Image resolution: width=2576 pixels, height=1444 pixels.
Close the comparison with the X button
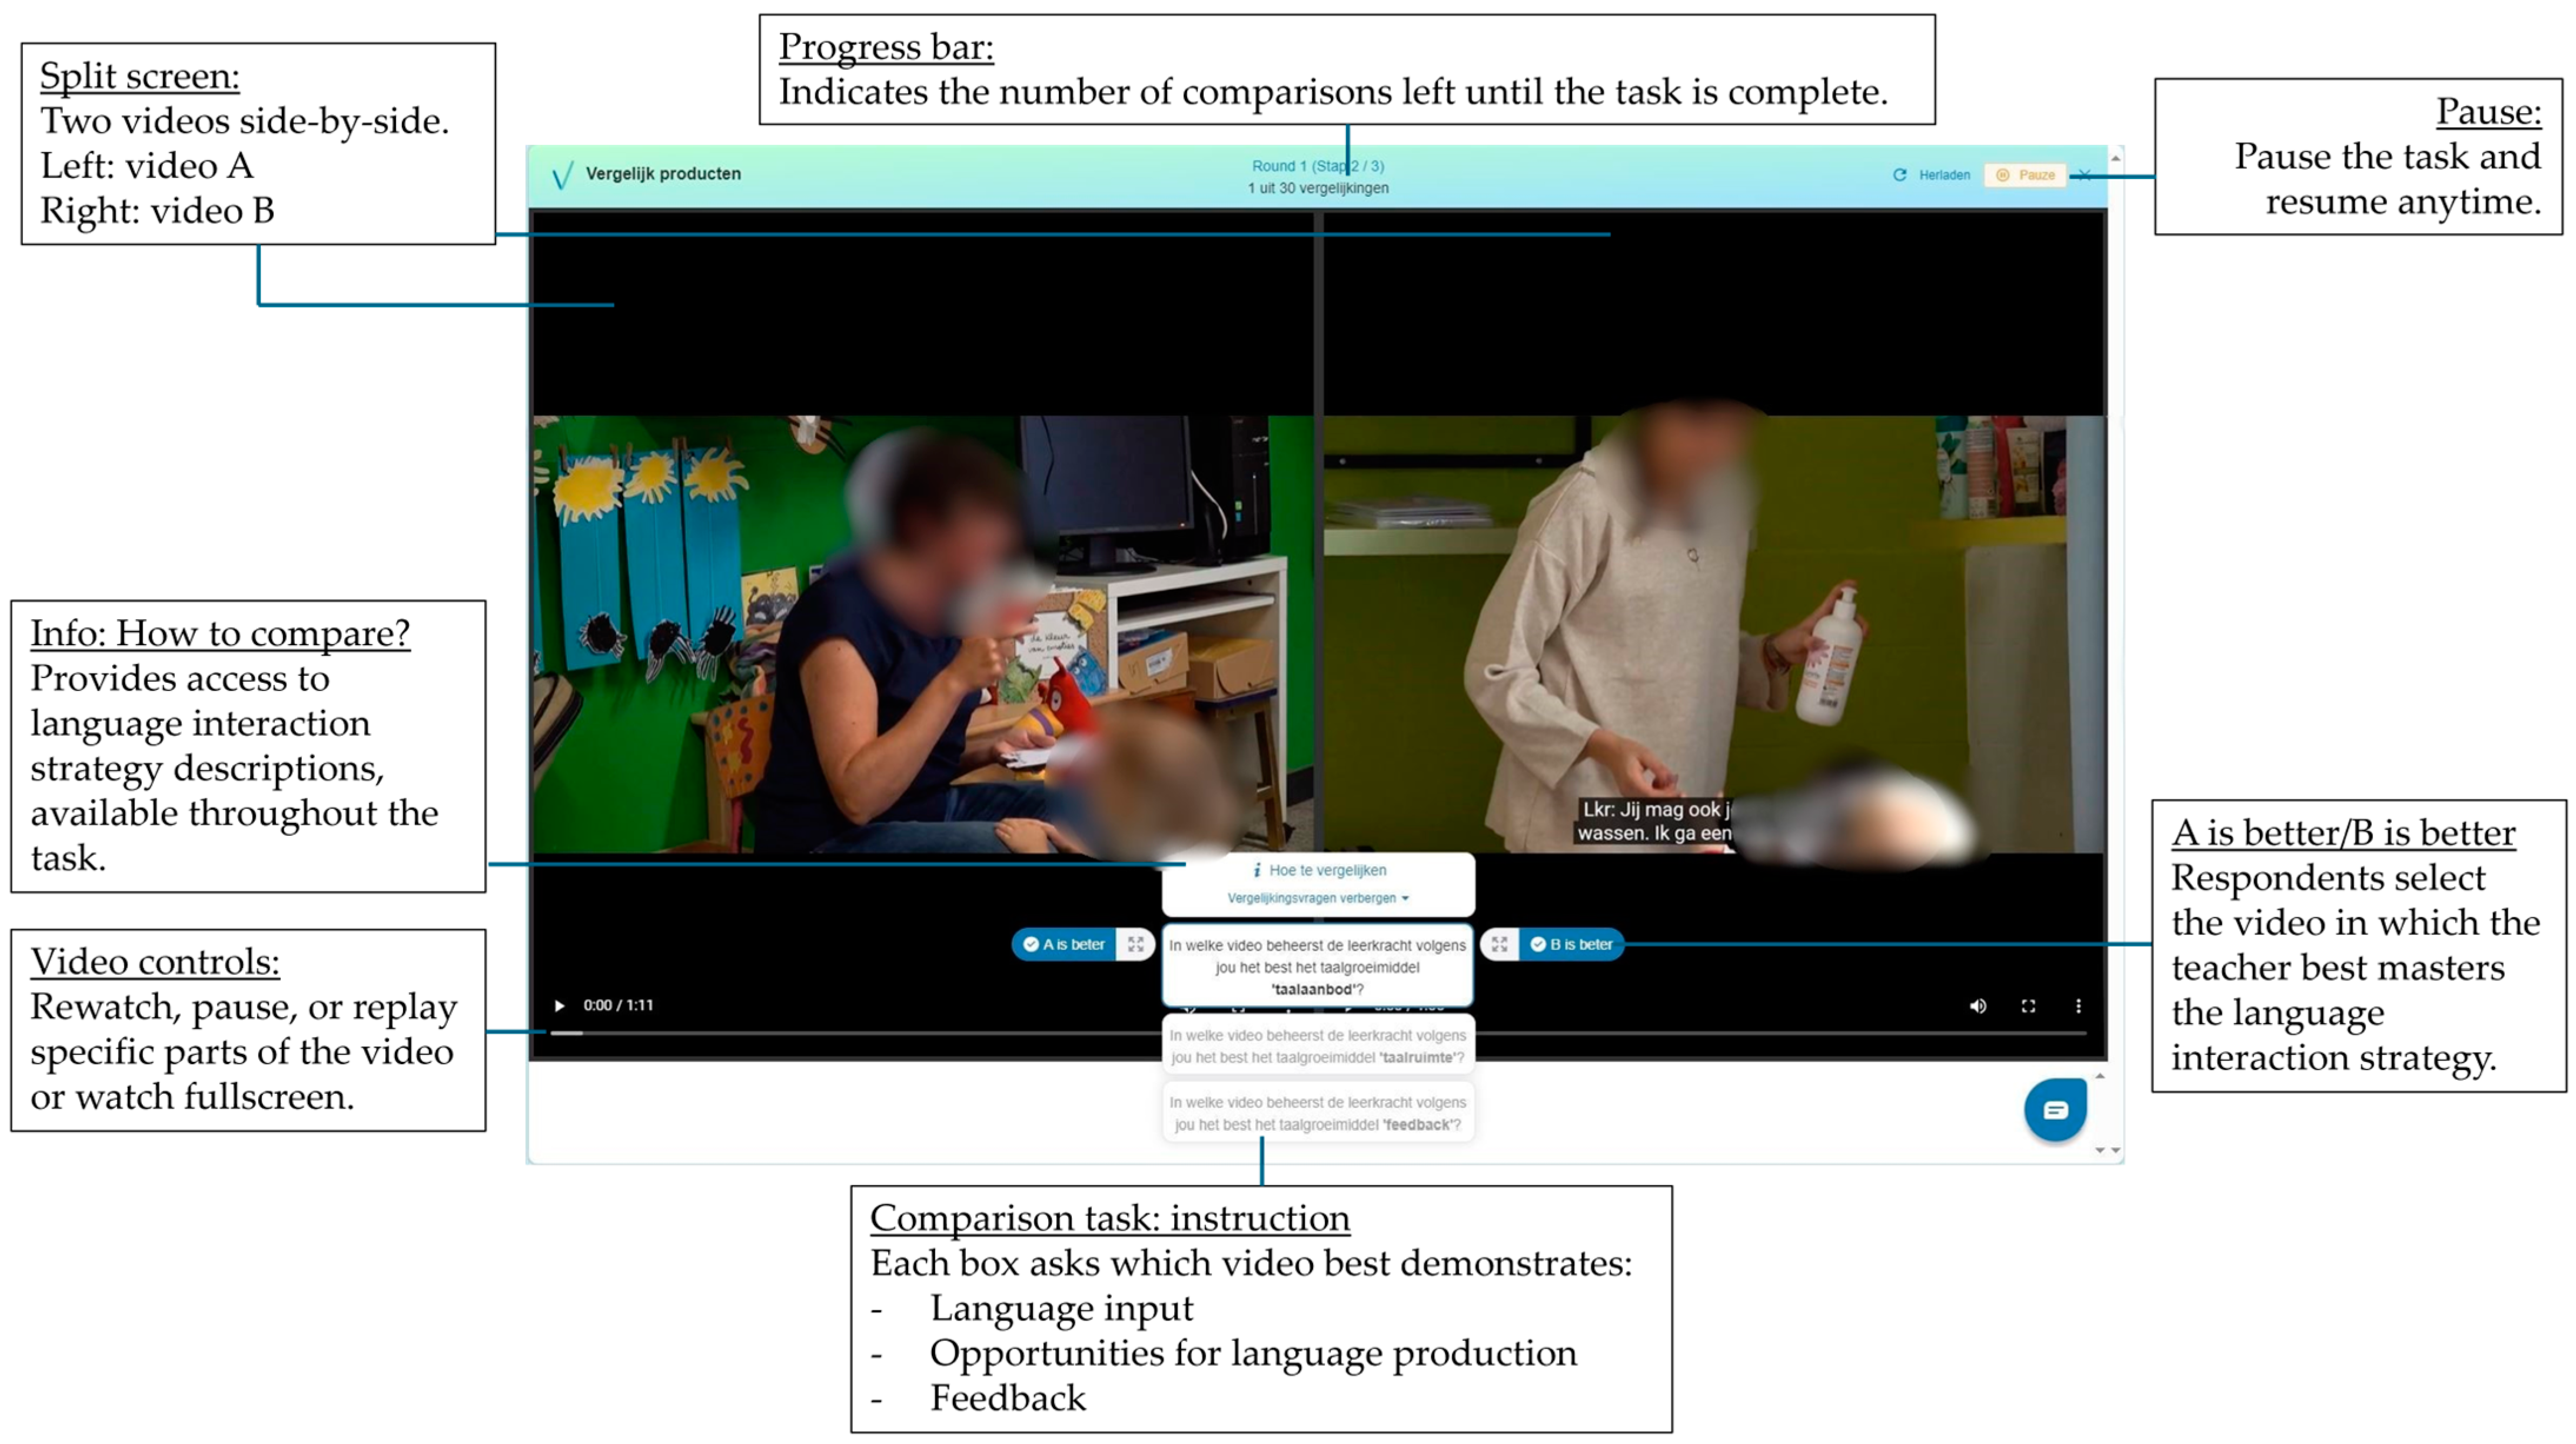point(2085,175)
